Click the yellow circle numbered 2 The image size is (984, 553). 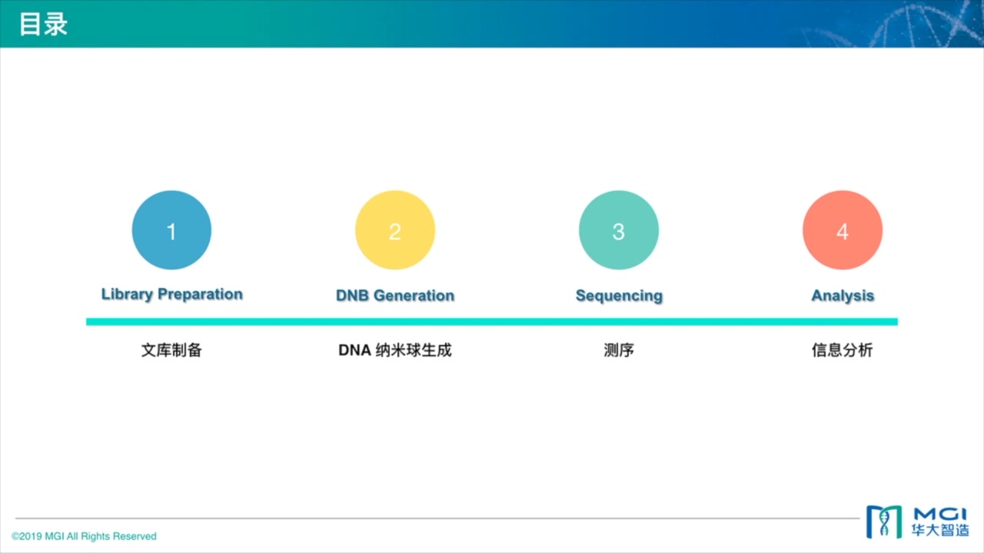coord(394,230)
